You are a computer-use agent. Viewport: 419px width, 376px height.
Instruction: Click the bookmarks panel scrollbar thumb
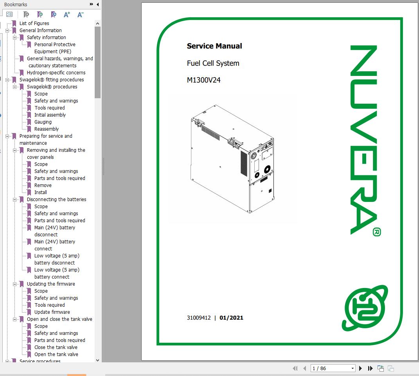pyautogui.click(x=97, y=62)
